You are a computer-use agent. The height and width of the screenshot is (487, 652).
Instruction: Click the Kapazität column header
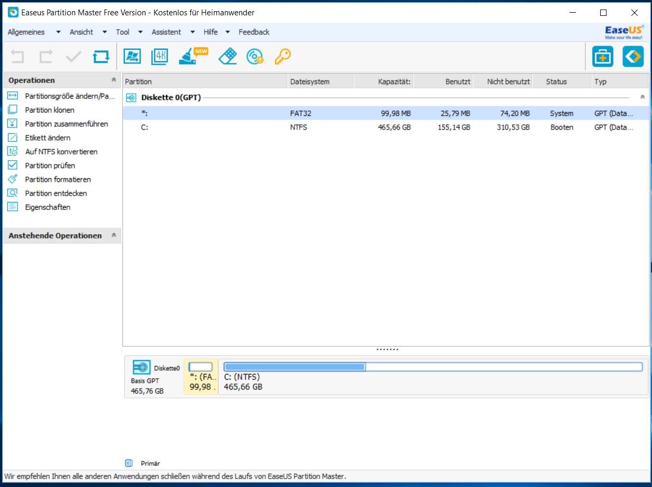tap(383, 81)
